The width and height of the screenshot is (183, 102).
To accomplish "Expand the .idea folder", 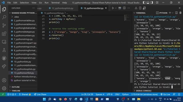I will point(23,17).
